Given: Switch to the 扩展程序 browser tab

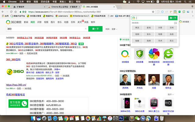Looking at the screenshot, I should point(29,7).
